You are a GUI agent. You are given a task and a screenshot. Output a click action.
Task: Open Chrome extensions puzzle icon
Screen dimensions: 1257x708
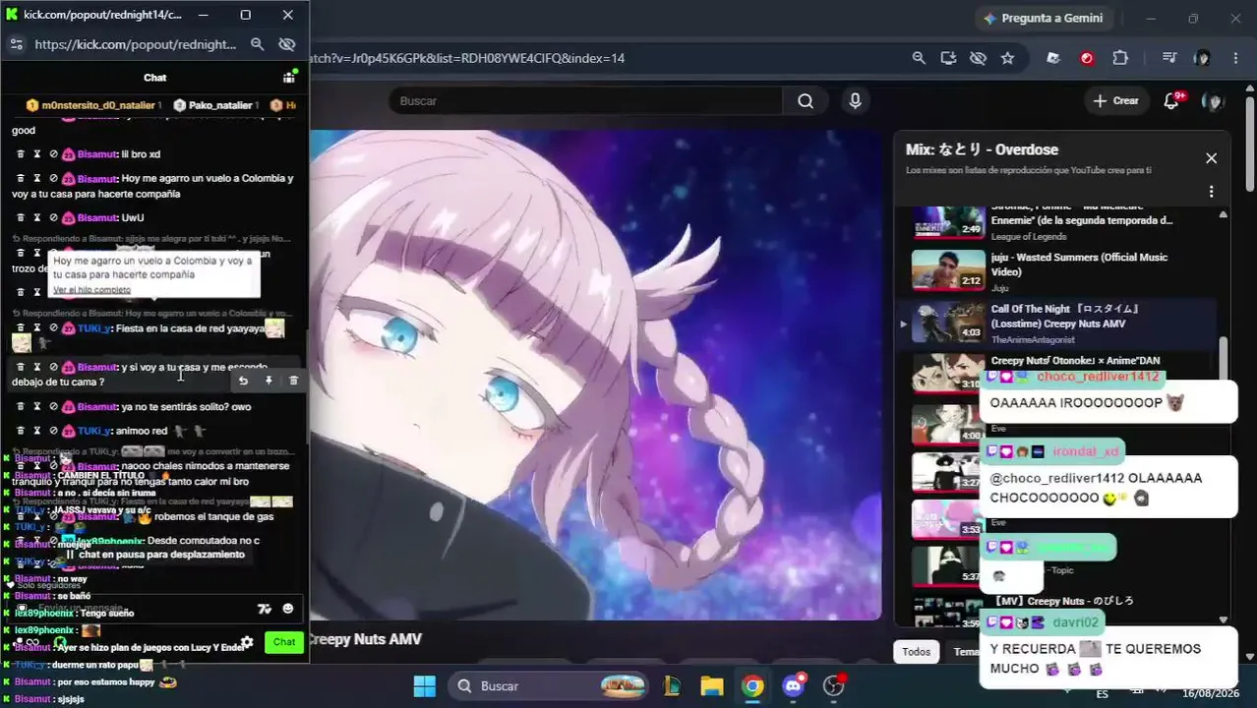click(1120, 58)
